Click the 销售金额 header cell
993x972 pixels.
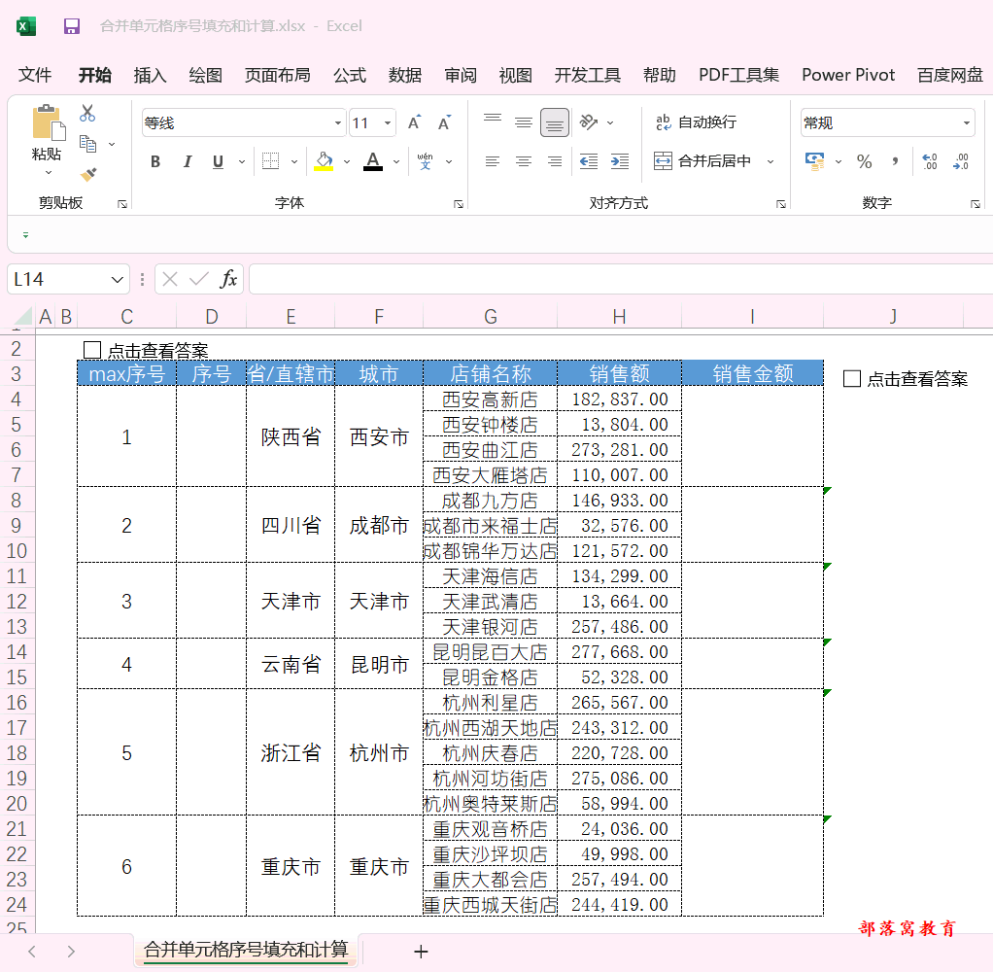(x=752, y=373)
